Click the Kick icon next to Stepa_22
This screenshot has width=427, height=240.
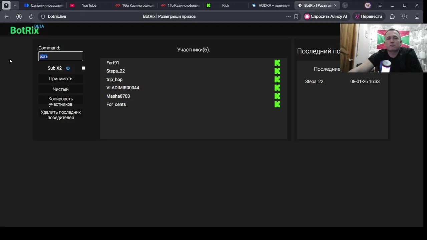[x=277, y=71]
